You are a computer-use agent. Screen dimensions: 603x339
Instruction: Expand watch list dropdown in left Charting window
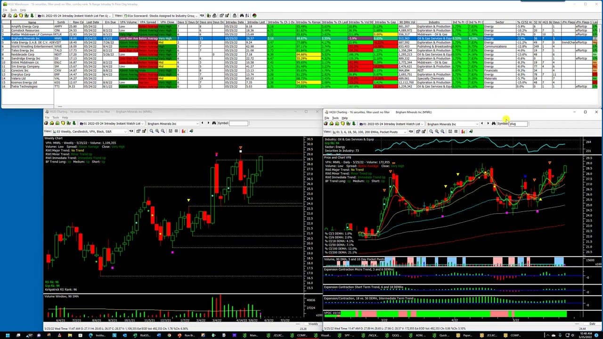tap(142, 123)
